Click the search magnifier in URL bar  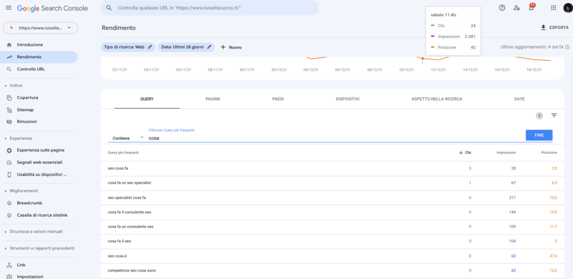pos(109,8)
